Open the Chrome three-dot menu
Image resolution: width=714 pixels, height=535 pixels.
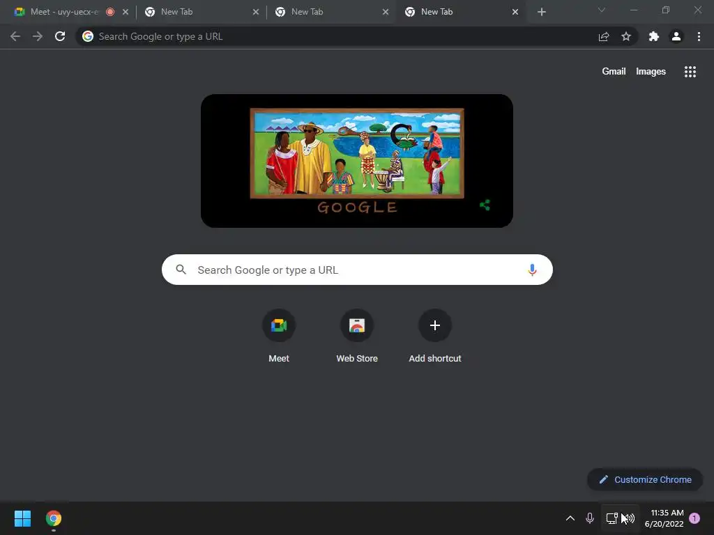tap(699, 36)
